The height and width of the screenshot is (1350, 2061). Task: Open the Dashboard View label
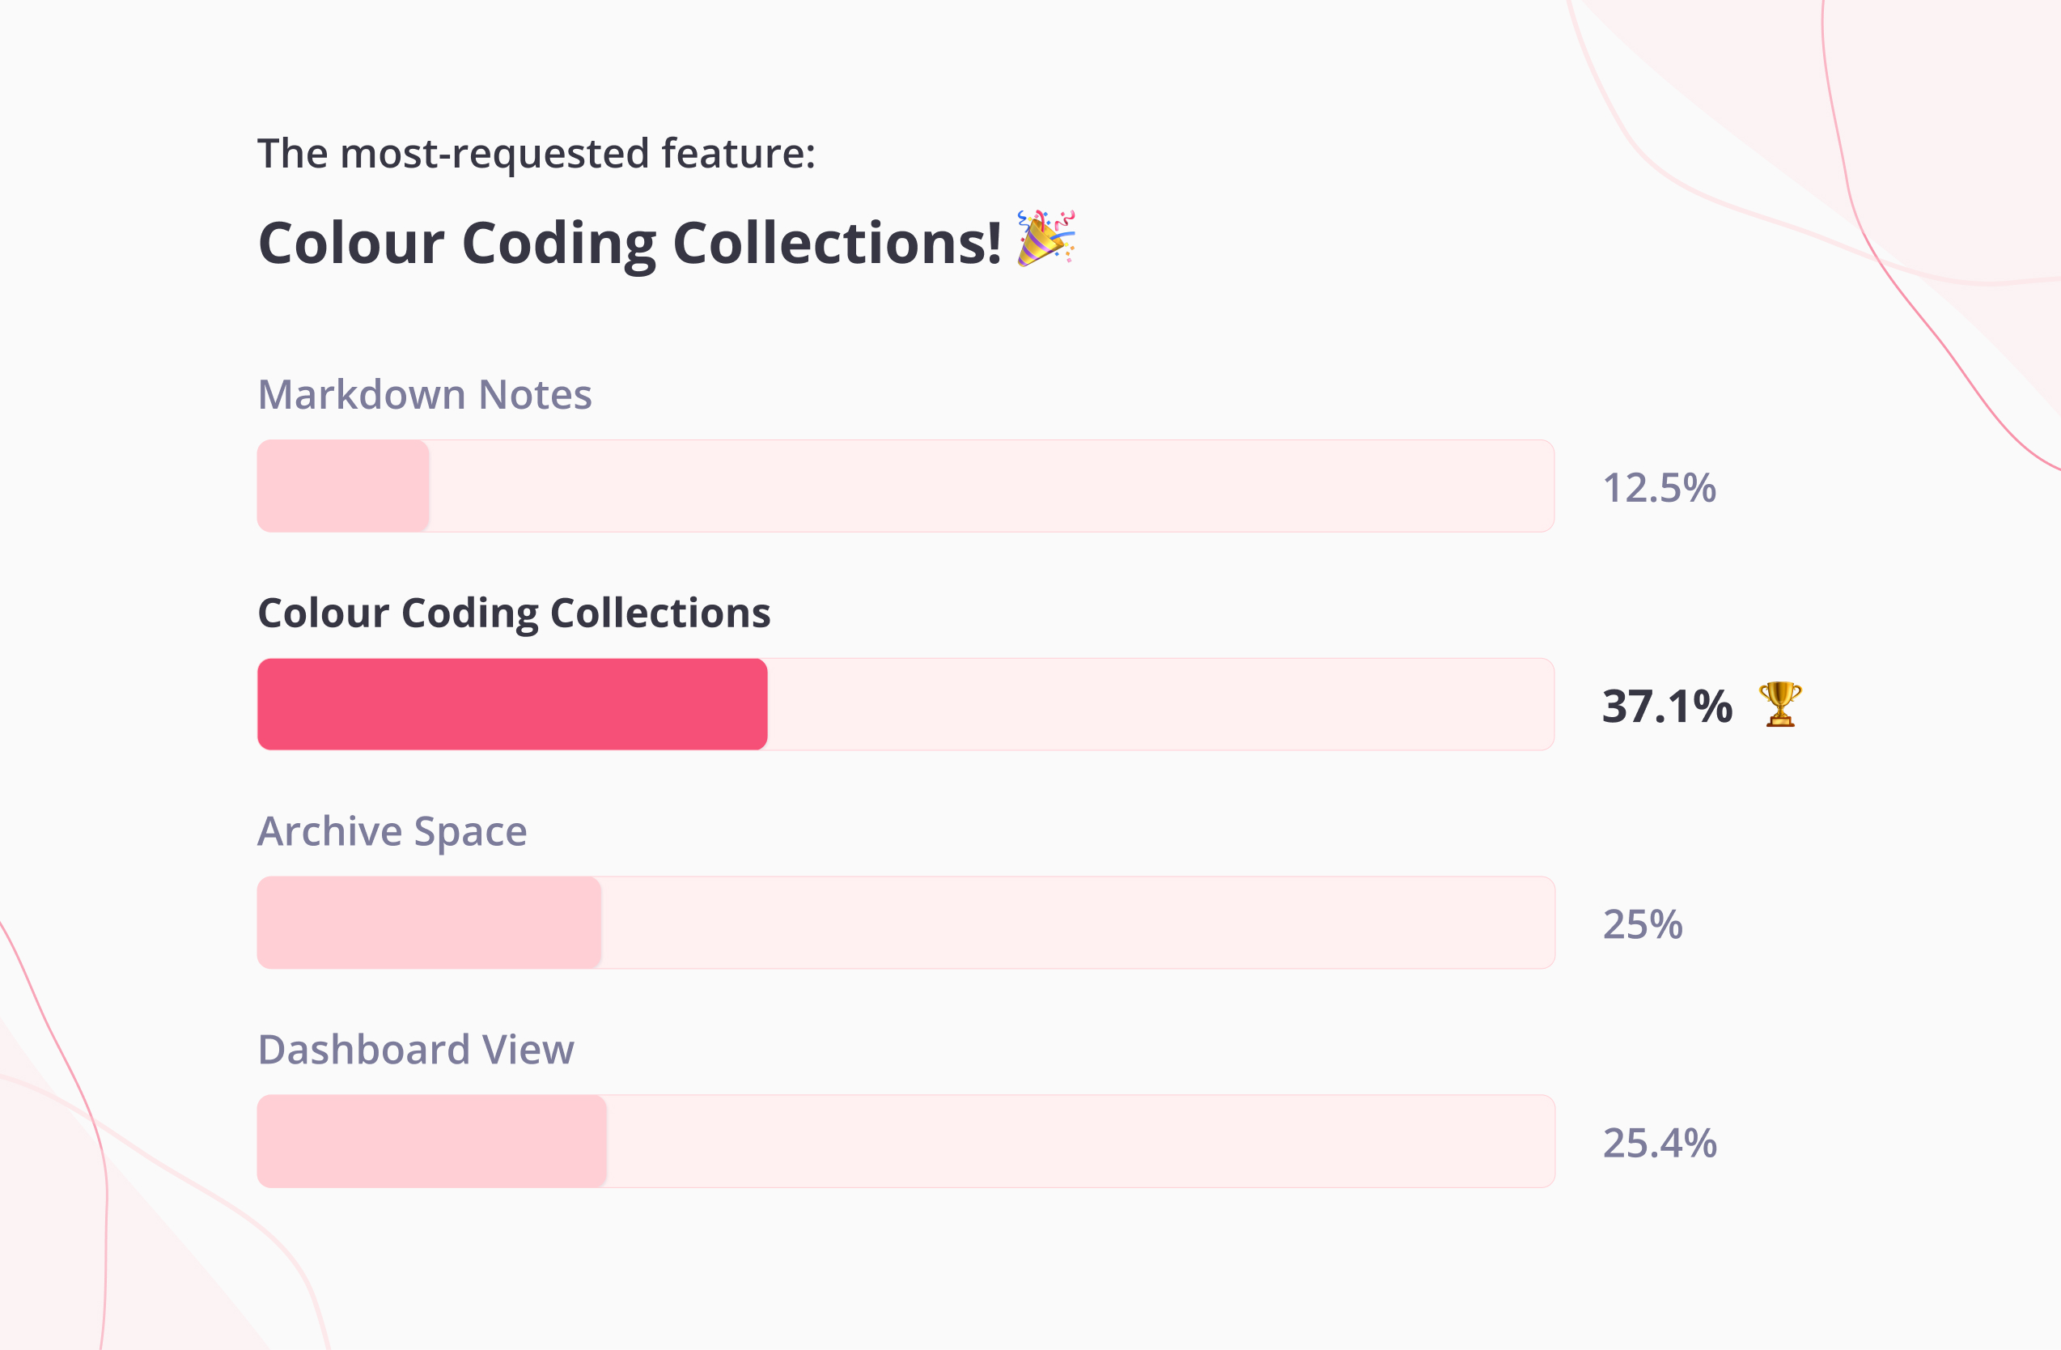click(x=416, y=1050)
